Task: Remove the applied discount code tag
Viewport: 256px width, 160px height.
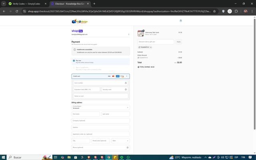Action: (x=151, y=47)
